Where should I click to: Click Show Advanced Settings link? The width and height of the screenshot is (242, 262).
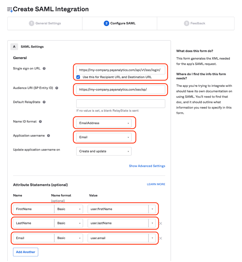point(147,166)
